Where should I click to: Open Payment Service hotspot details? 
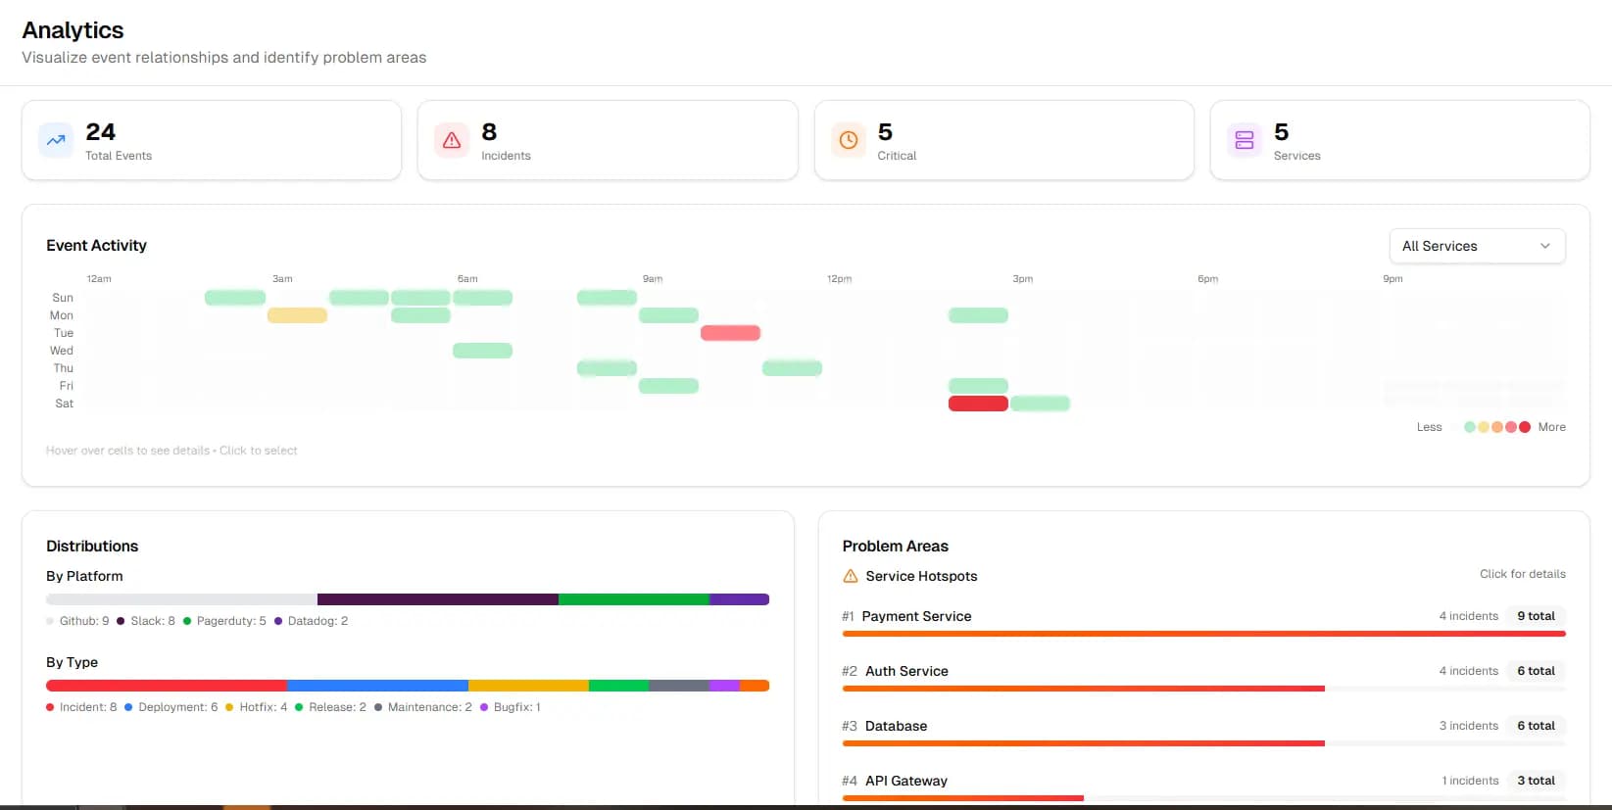pyautogui.click(x=1203, y=622)
